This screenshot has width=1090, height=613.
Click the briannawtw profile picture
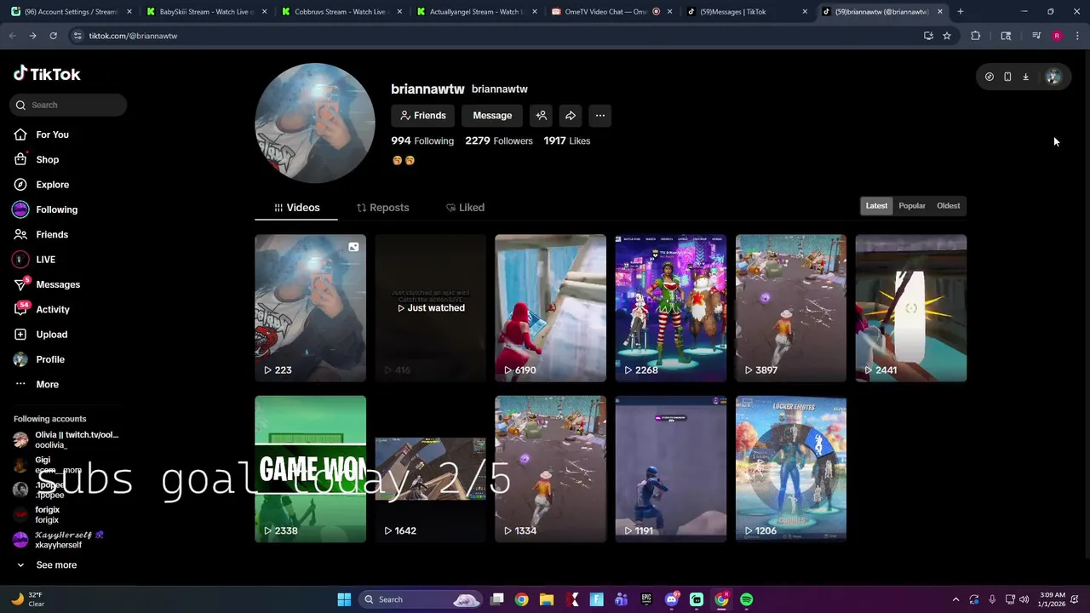[x=315, y=123]
